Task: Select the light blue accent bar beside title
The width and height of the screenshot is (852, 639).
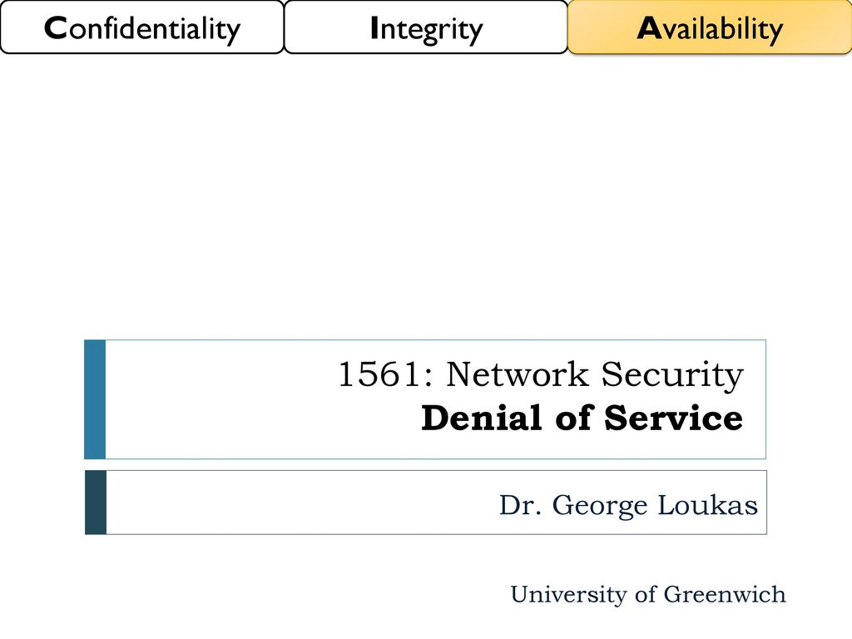Action: pos(95,399)
